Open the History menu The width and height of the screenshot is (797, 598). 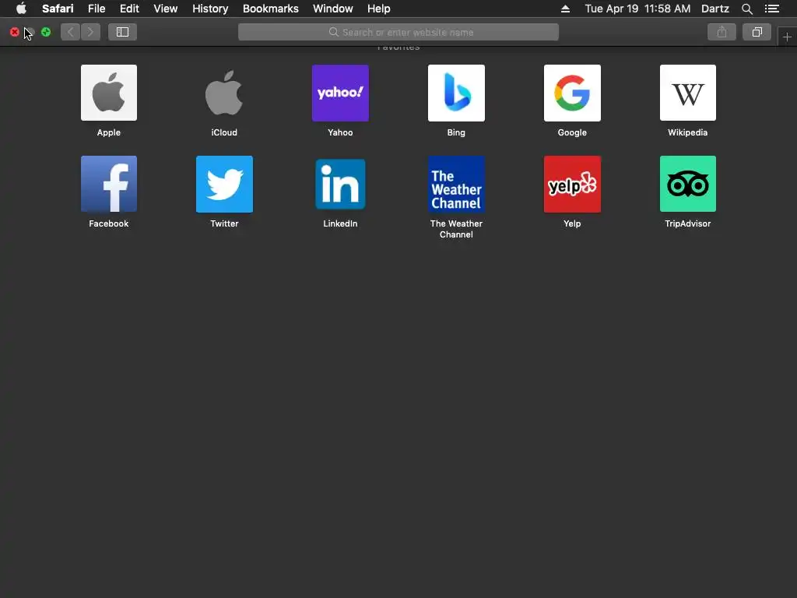210,9
